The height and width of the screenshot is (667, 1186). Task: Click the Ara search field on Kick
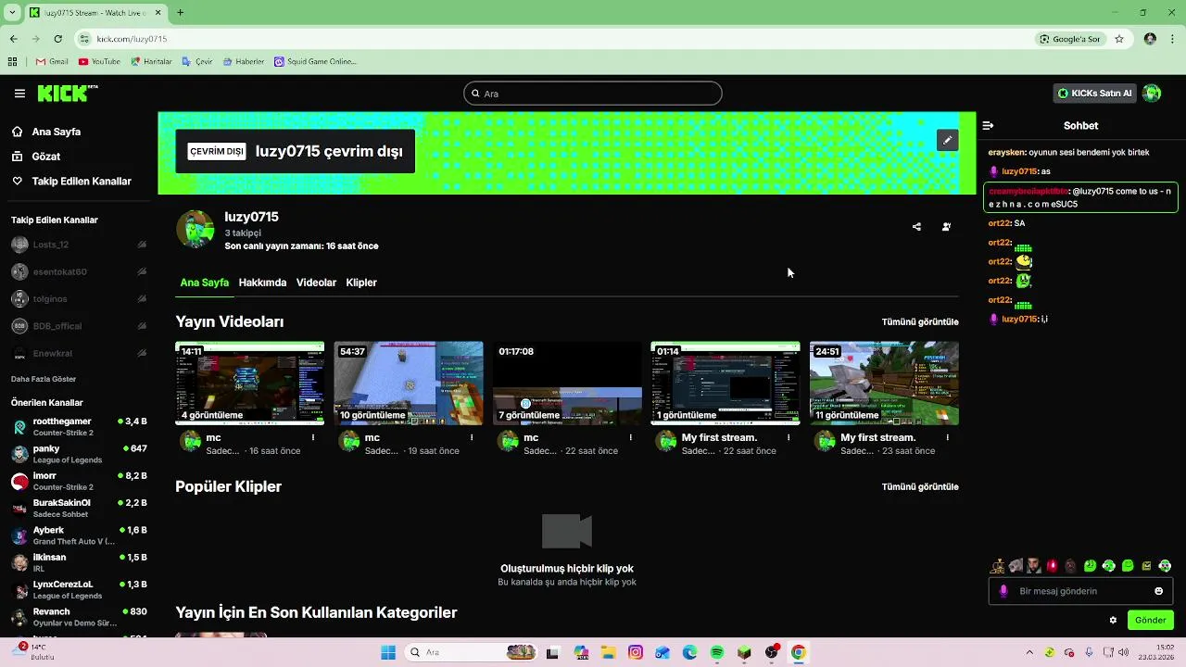(593, 94)
